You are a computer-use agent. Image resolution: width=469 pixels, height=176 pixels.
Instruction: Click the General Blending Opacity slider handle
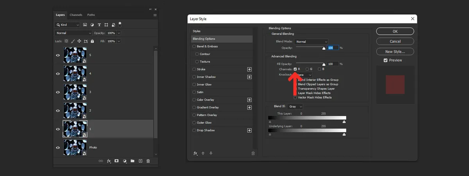click(x=324, y=48)
